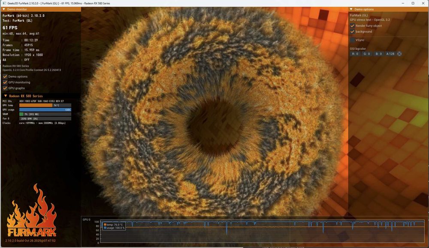Click the Time 00:12:29 row
Viewport: 429px width, 248px height.
[x=20, y=40]
